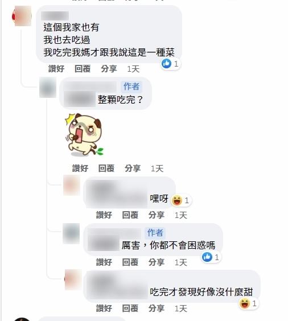The height and width of the screenshot is (321, 288).
Task: Click 讚好 under the 嘿呀 reply
Action: [x=104, y=215]
